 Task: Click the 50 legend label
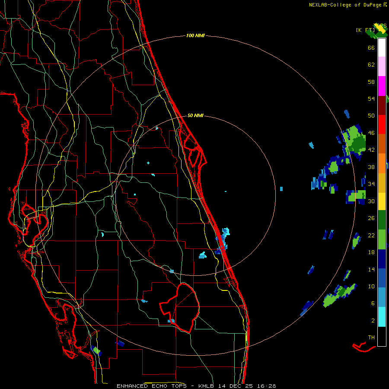click(371, 115)
